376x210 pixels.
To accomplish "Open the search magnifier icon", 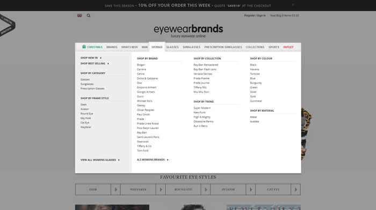I will (x=89, y=16).
